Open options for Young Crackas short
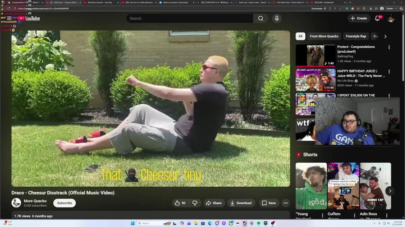Viewport: 405px width, 227px height. [322, 215]
